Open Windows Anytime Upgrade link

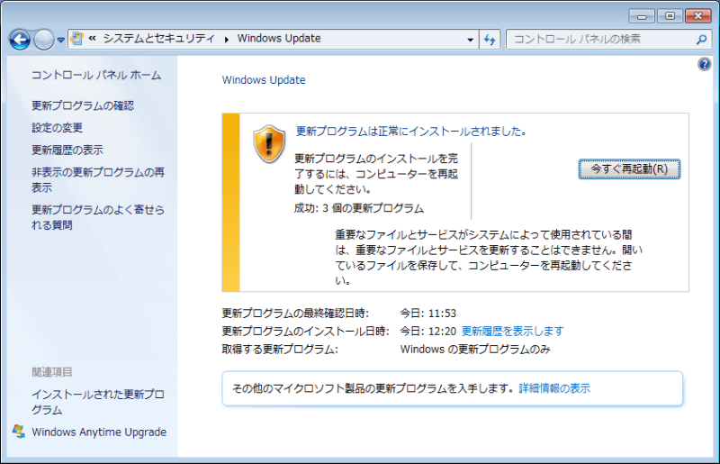tap(99, 432)
